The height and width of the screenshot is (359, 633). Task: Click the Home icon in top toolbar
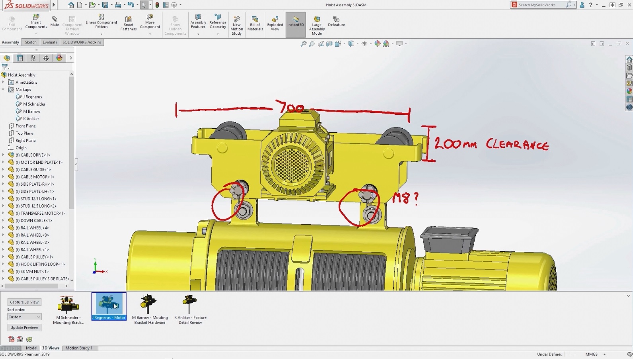tap(71, 5)
